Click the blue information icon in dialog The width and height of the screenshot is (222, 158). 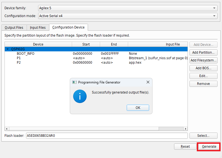(80, 96)
